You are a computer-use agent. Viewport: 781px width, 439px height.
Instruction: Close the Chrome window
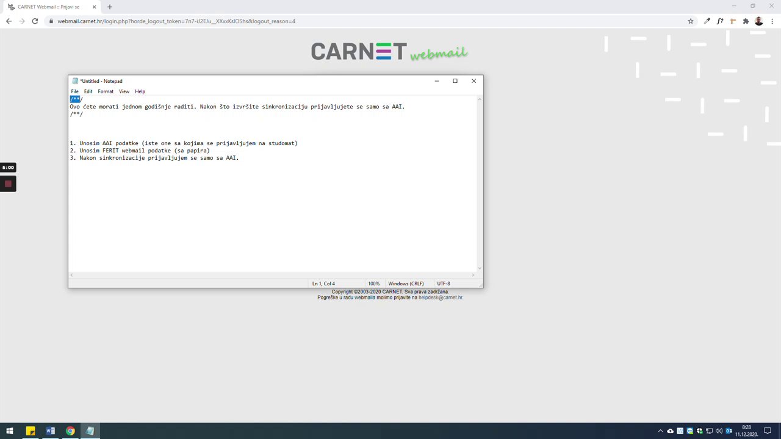point(771,6)
